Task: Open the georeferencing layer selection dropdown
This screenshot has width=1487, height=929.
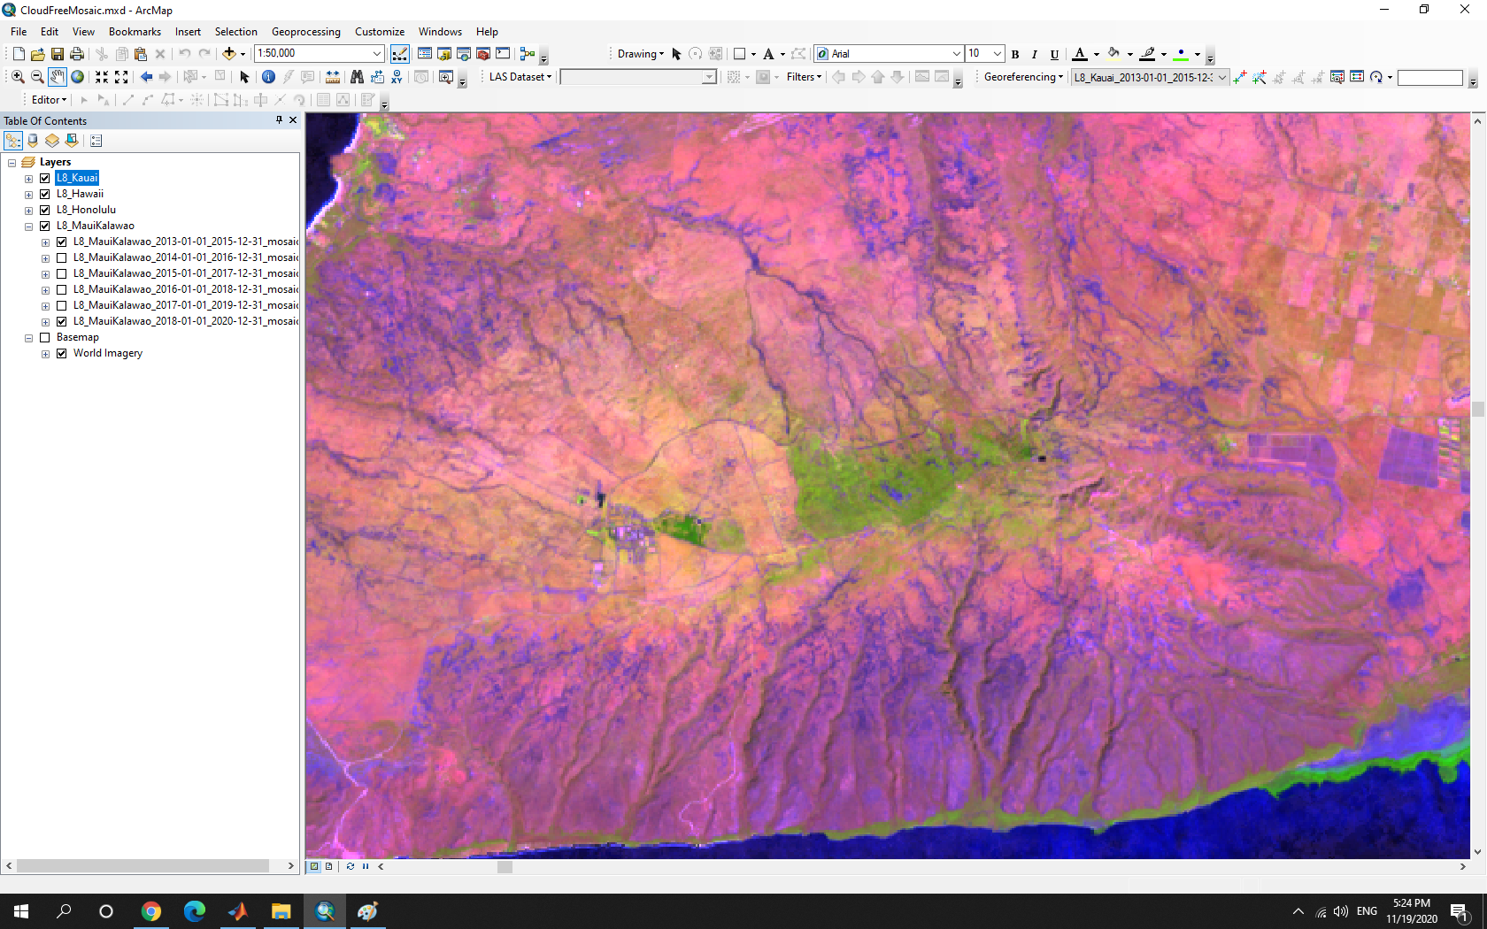Action: pos(1222,77)
